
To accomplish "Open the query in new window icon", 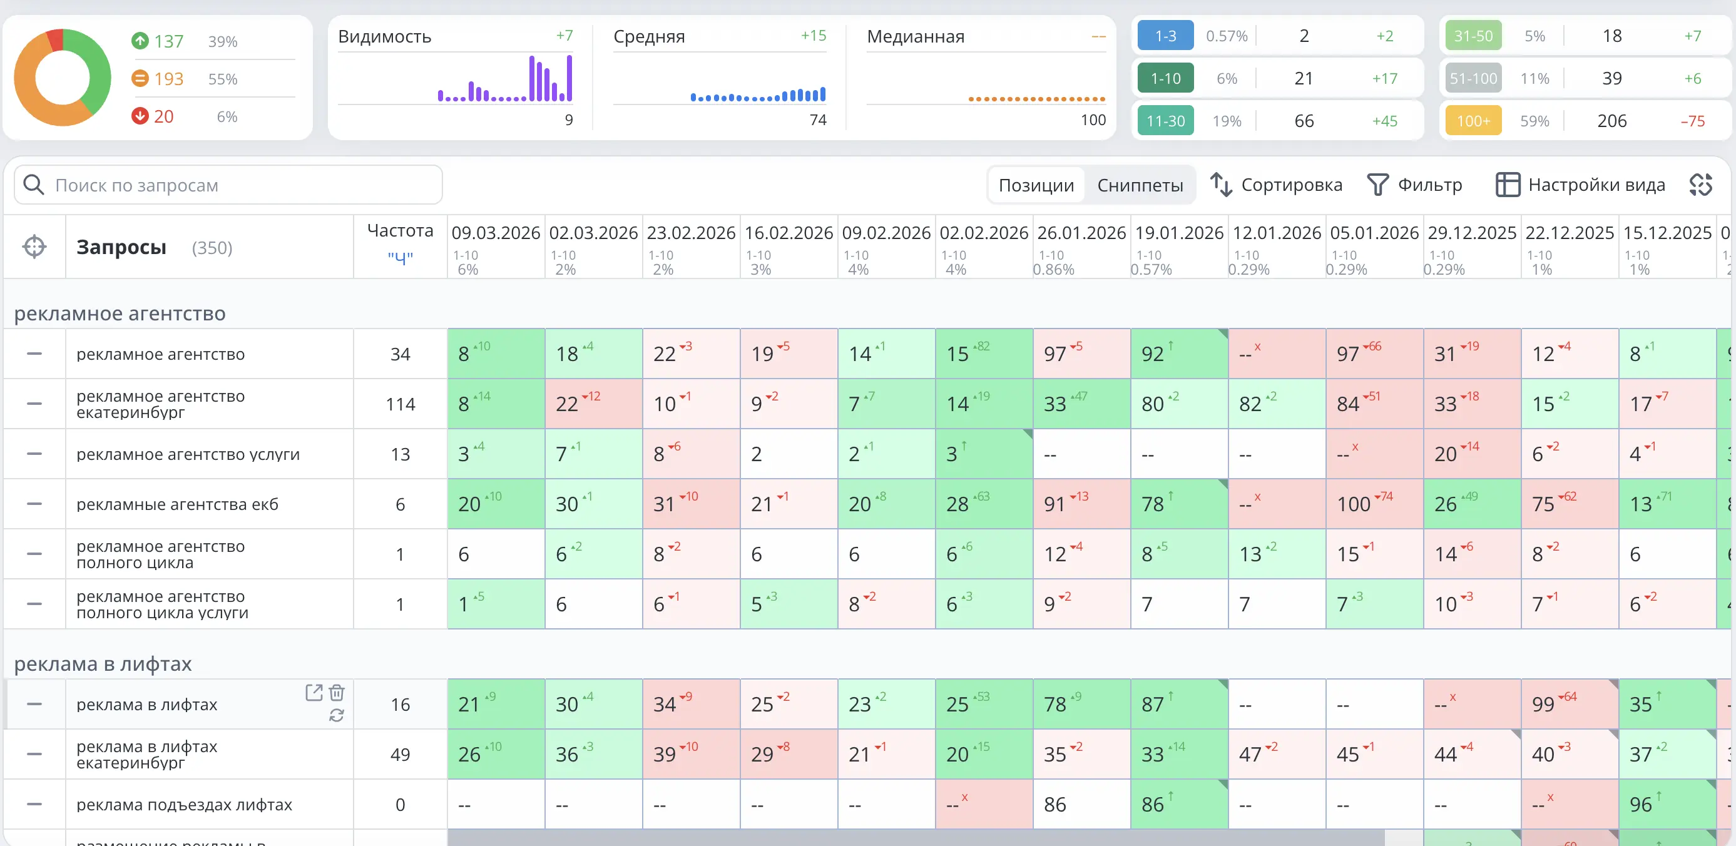I will (314, 692).
